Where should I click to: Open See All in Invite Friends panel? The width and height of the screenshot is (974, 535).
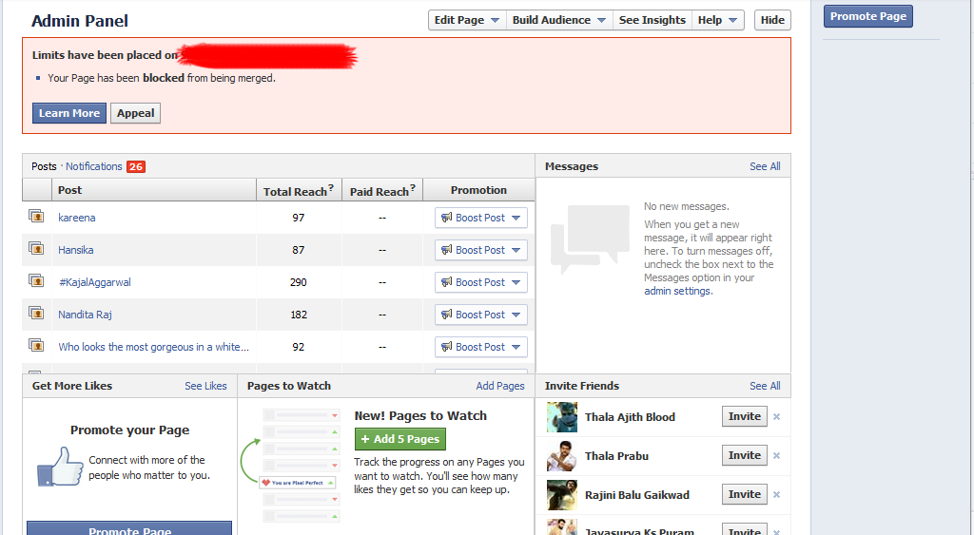(x=765, y=386)
